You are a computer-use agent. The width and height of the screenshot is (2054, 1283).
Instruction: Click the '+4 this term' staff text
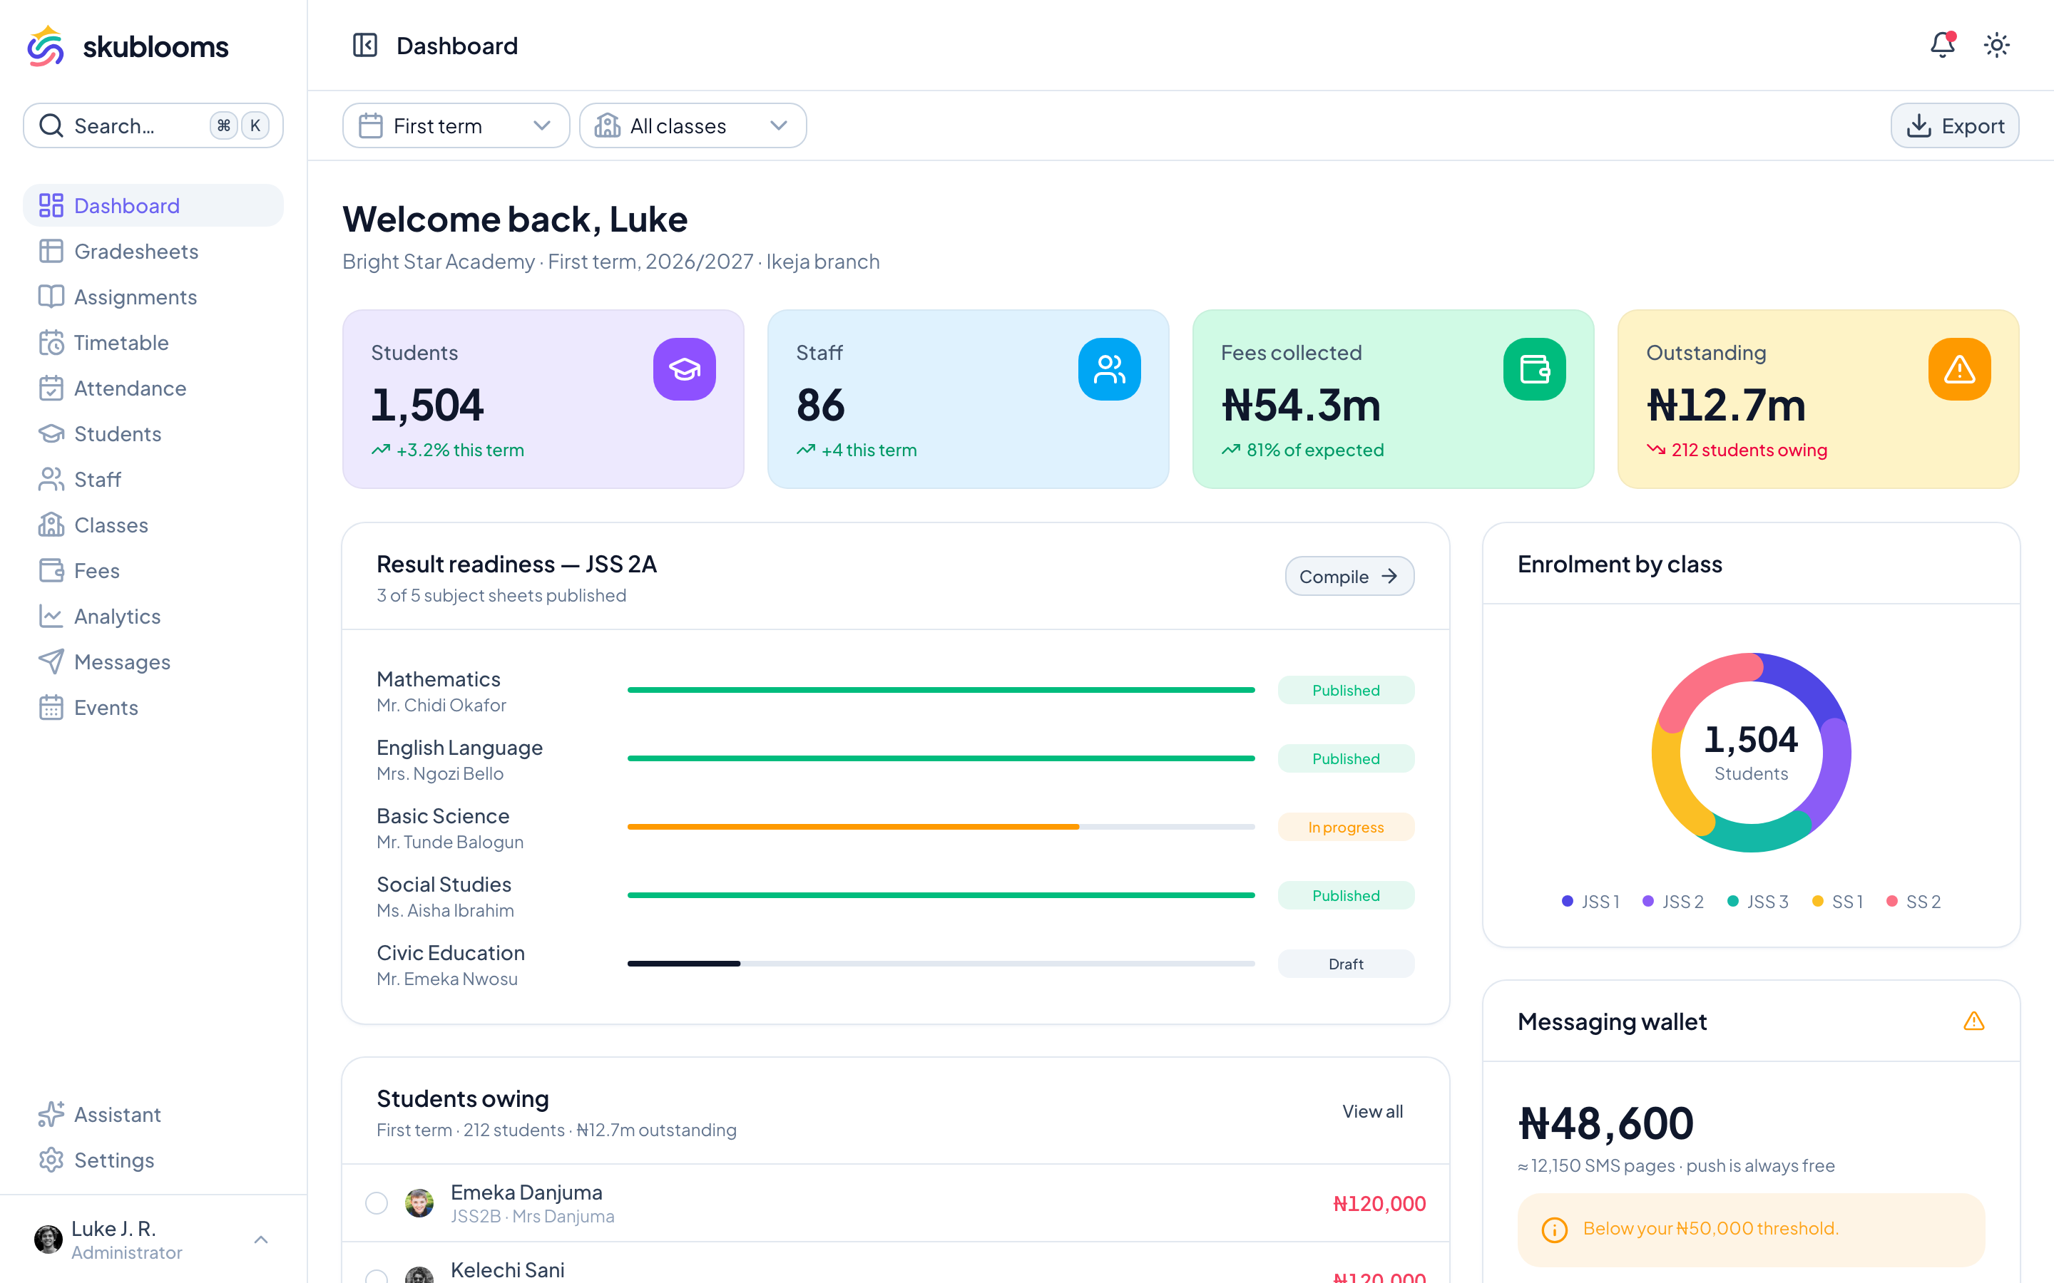[x=868, y=450]
